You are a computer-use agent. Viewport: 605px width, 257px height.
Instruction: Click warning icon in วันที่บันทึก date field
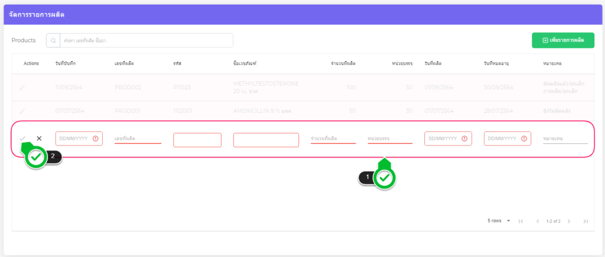tap(96, 139)
